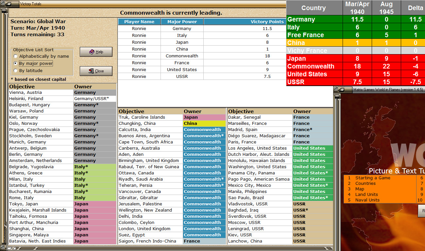The width and height of the screenshot is (425, 251).
Task: Click the France* owner cell for Madrid, Spain
Action: 313,130
